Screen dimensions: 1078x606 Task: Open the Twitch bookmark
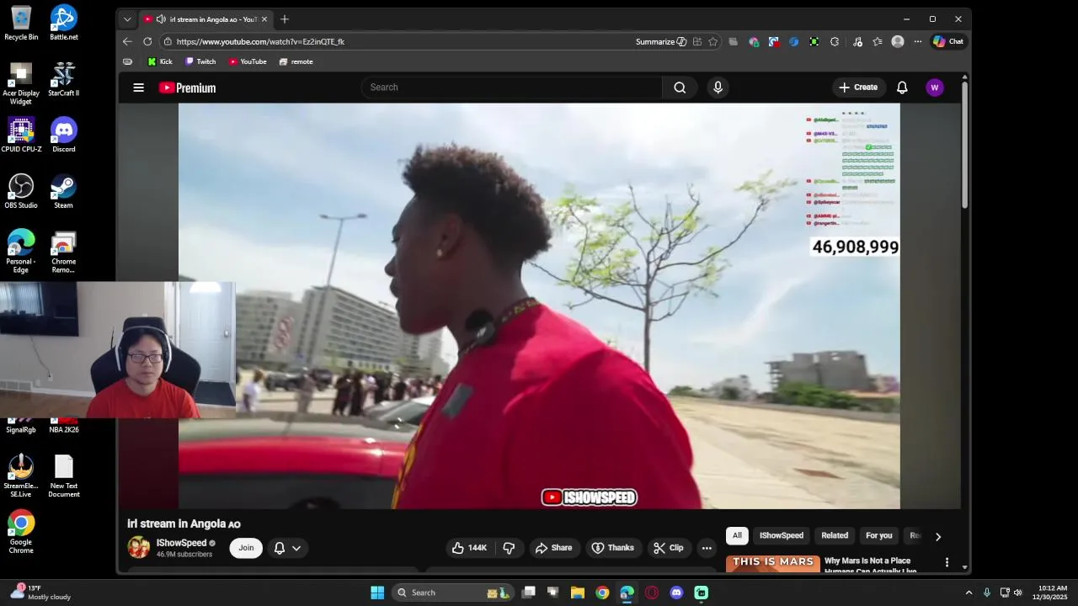pos(200,61)
